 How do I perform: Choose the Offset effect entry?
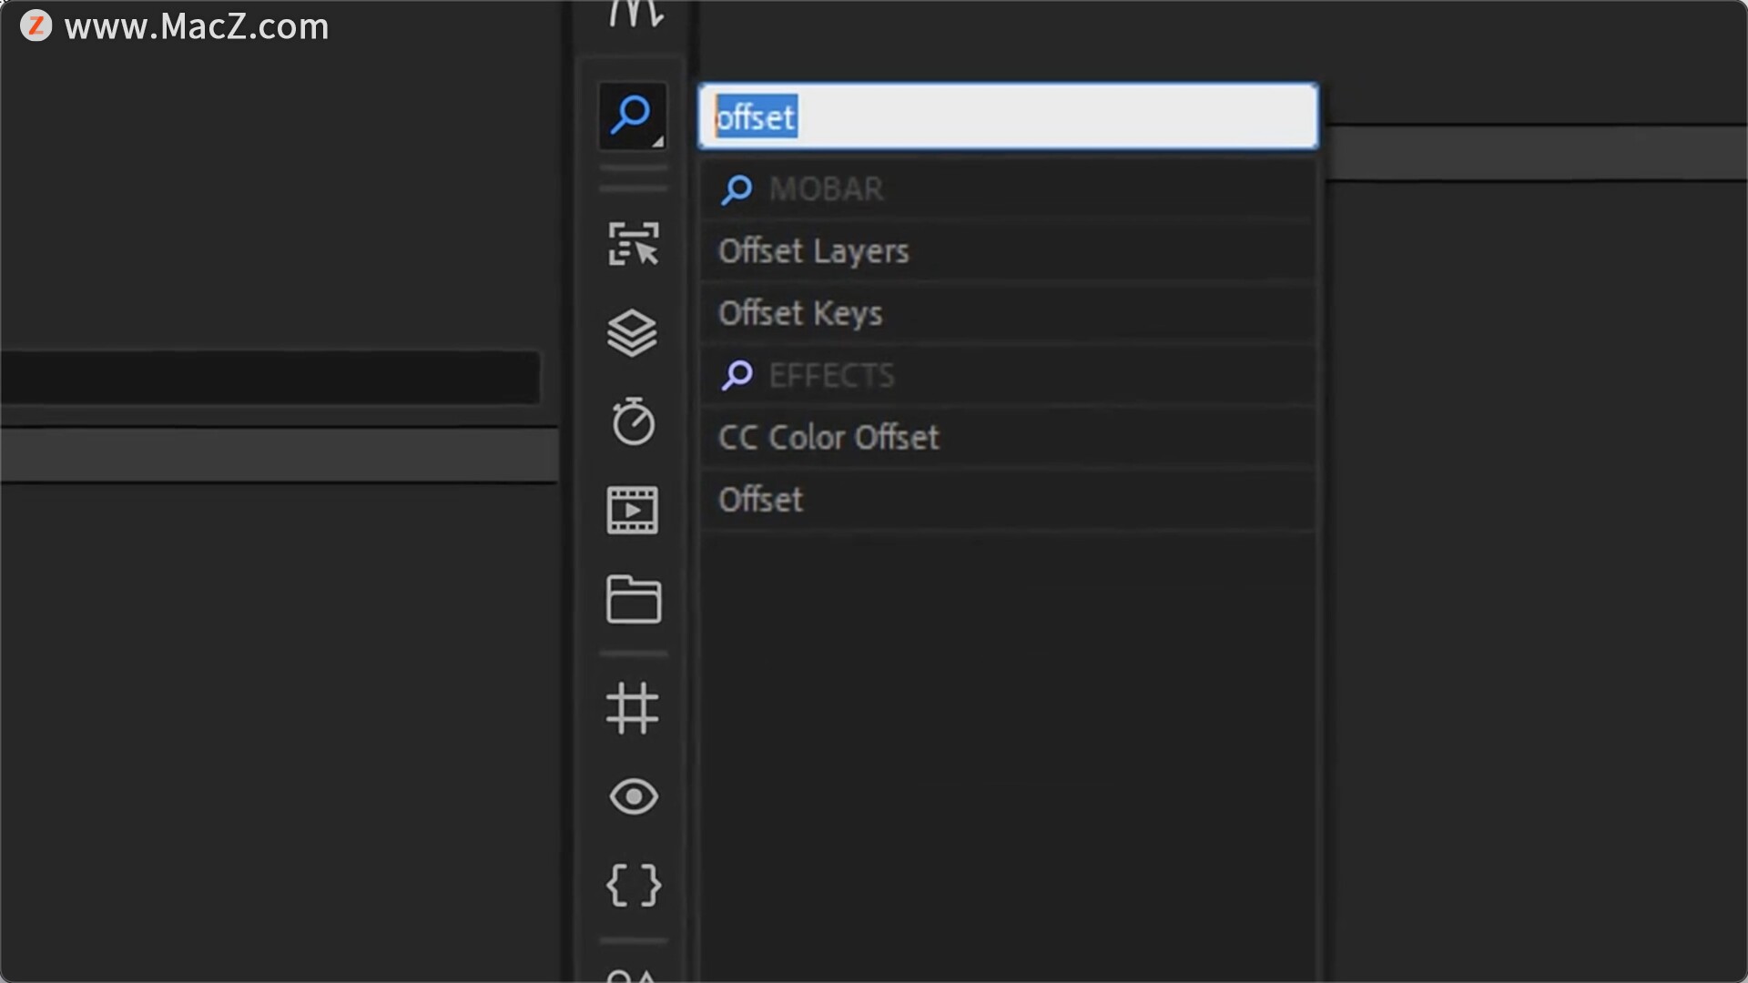(x=761, y=500)
